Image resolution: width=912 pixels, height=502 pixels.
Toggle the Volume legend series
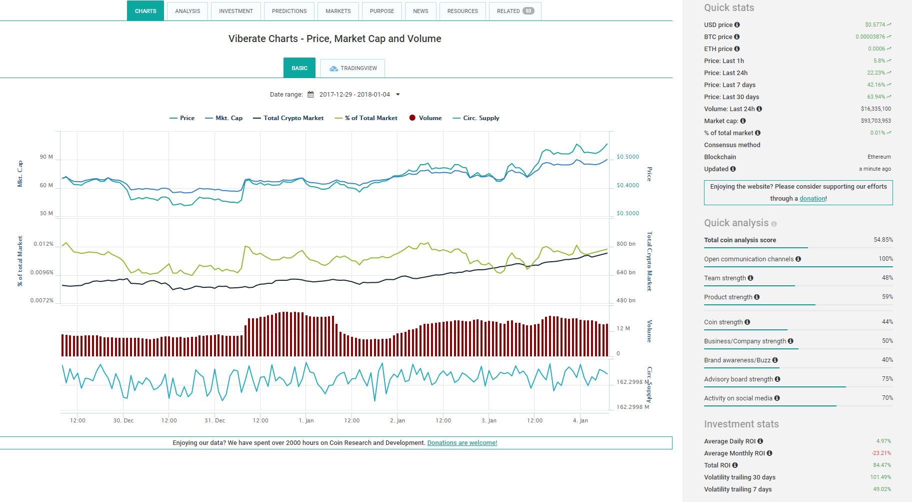click(425, 118)
